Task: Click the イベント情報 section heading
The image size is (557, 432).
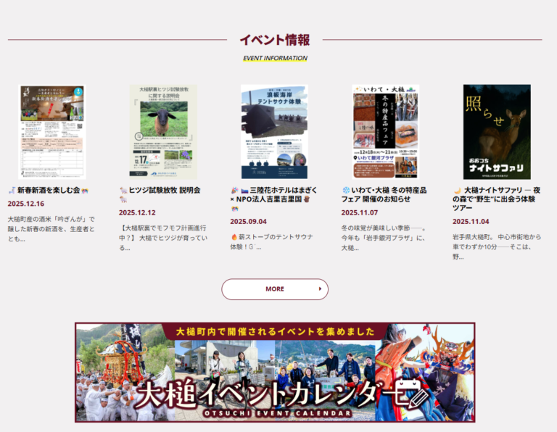Action: [275, 40]
